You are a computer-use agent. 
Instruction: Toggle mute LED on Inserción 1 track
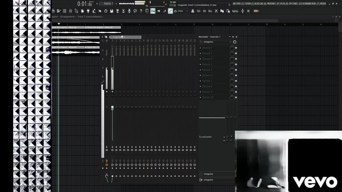coord(112,91)
